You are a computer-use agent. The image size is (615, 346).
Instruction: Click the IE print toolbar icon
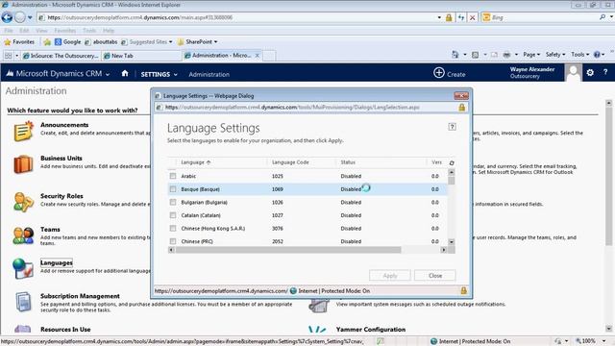506,55
